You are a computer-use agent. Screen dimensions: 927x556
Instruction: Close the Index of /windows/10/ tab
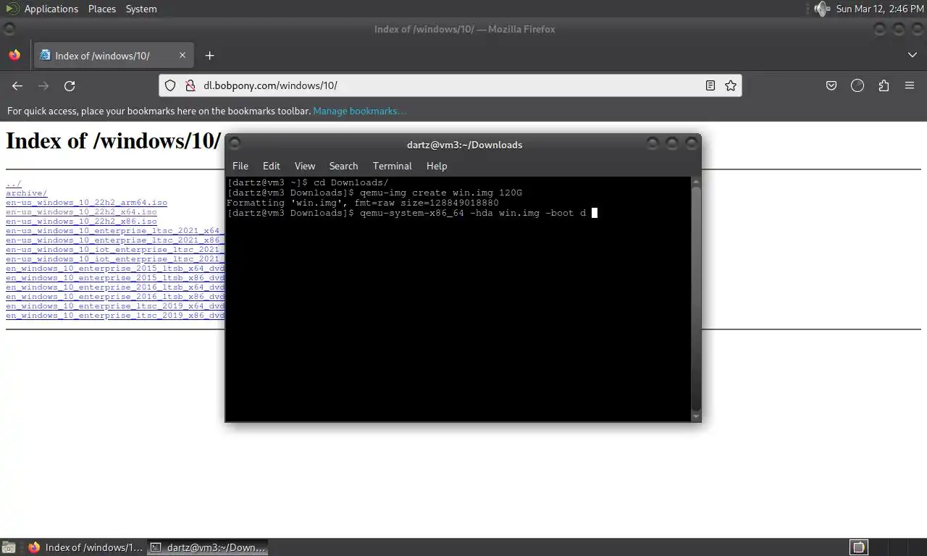click(x=183, y=55)
